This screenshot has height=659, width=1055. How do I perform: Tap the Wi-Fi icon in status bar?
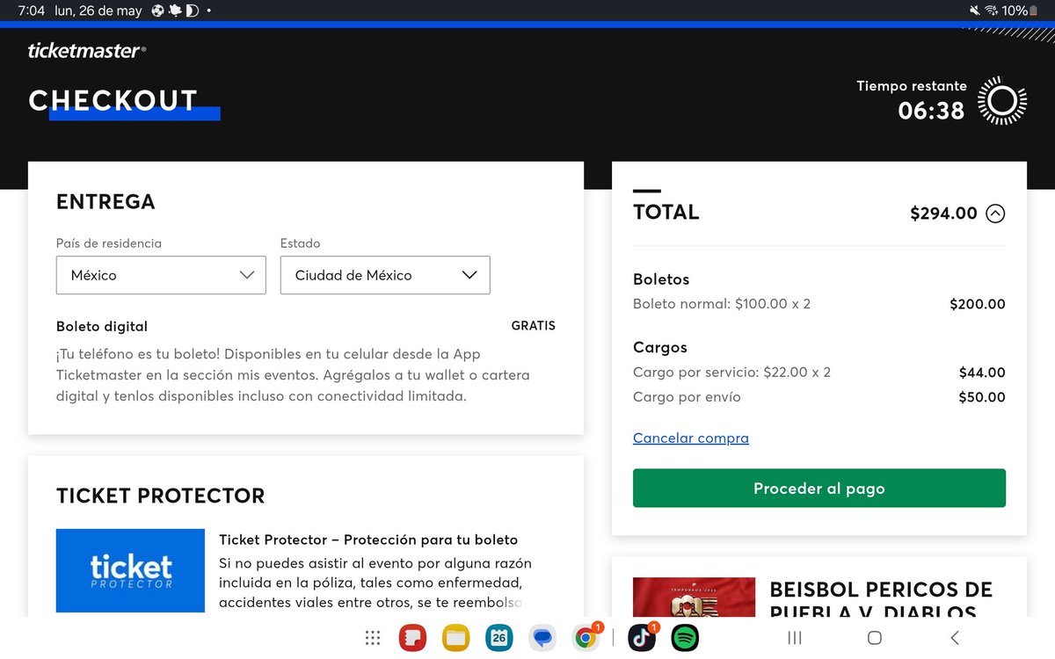[x=992, y=11]
